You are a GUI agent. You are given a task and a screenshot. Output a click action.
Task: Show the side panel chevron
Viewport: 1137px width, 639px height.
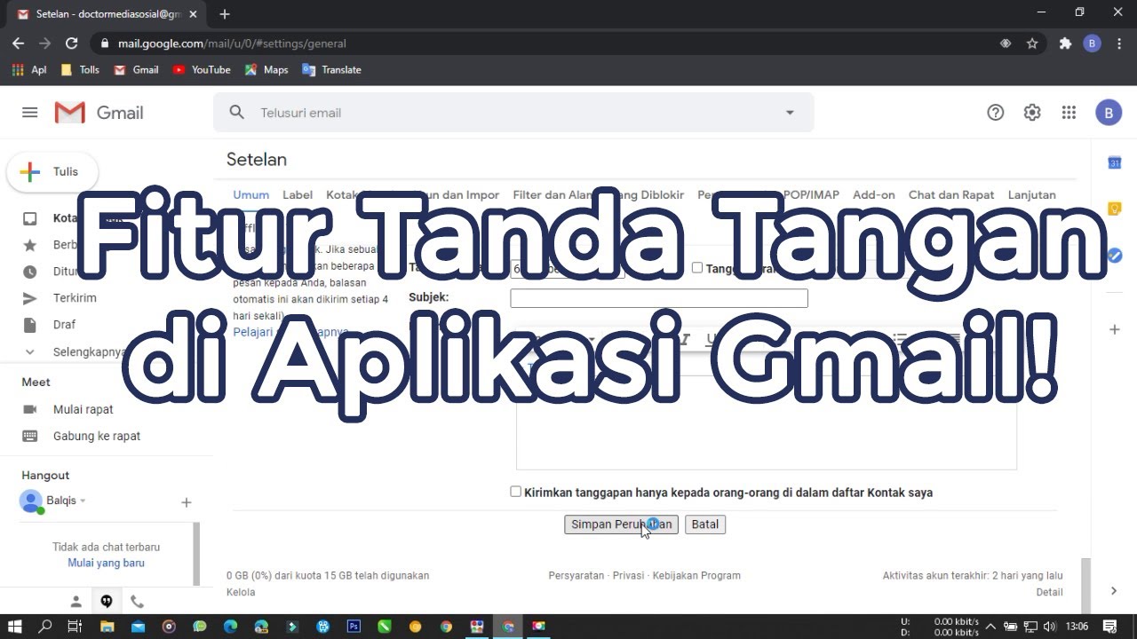pos(1114,590)
